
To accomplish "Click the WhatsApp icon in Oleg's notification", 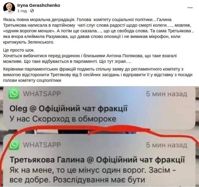I will [x=13, y=94].
